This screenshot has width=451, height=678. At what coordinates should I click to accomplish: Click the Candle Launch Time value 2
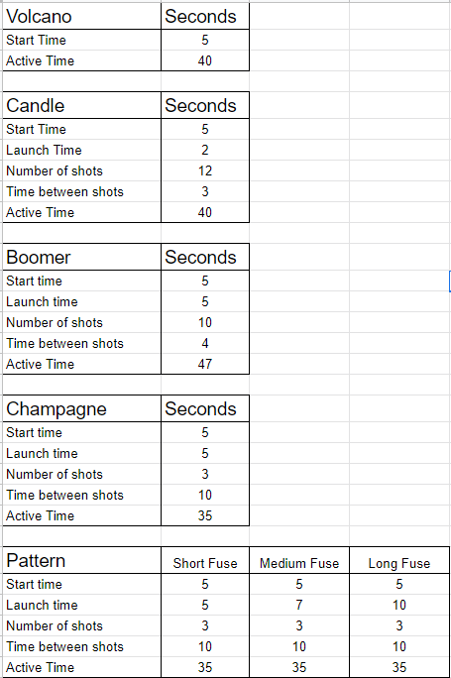(x=205, y=150)
